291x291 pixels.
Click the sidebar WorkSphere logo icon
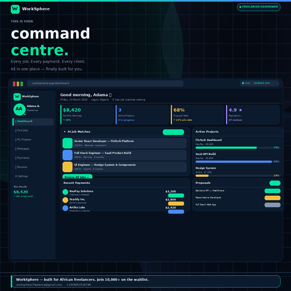click(17, 97)
